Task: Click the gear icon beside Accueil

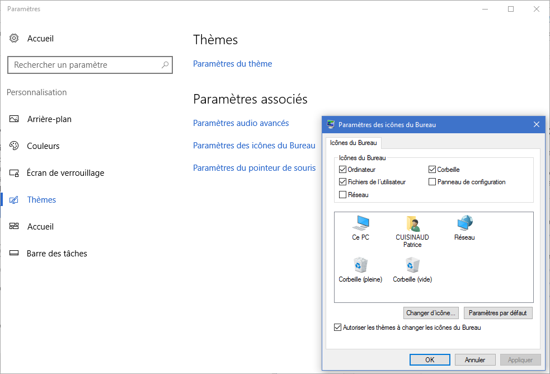Action: 14,39
